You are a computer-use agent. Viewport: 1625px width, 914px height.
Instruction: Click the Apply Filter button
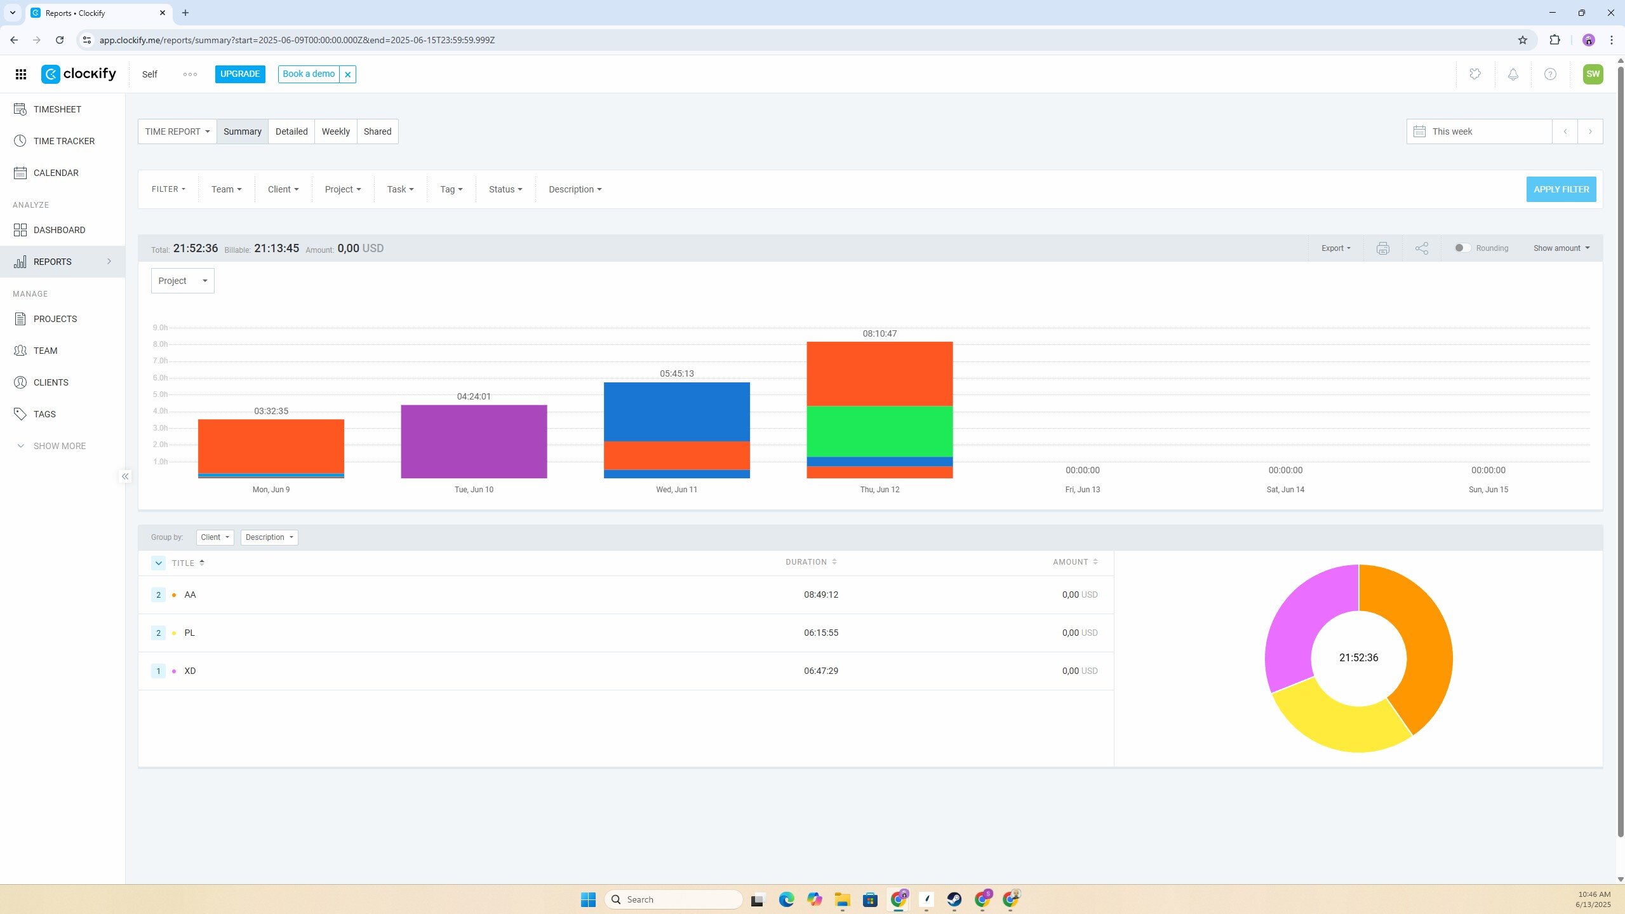click(1560, 189)
